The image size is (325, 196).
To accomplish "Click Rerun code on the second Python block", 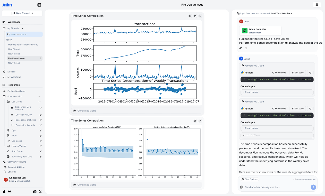I will (x=279, y=109).
